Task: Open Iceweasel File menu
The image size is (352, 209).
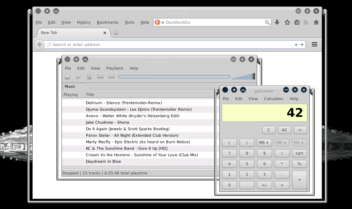Action: [x=38, y=22]
